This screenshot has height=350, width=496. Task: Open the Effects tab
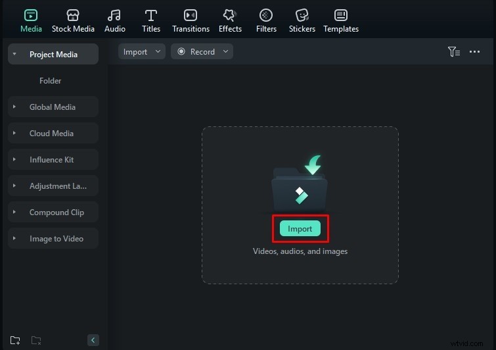(x=230, y=20)
